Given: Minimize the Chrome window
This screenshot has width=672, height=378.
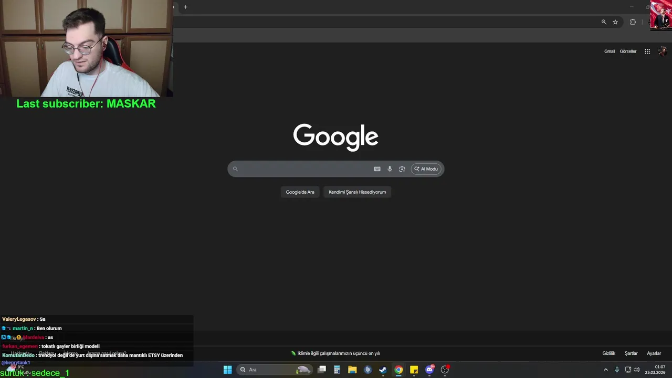Looking at the screenshot, I should 632,7.
